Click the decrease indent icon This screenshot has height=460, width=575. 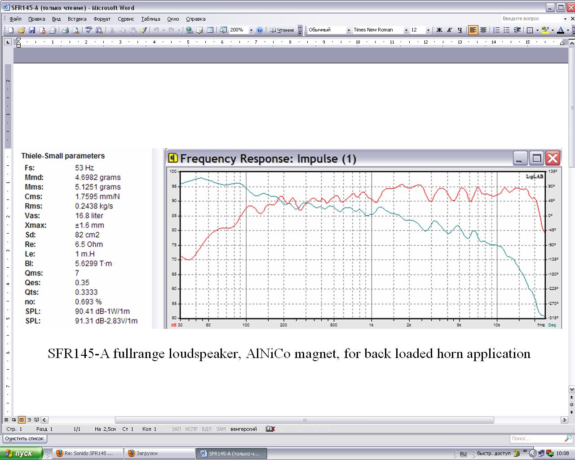[517, 30]
